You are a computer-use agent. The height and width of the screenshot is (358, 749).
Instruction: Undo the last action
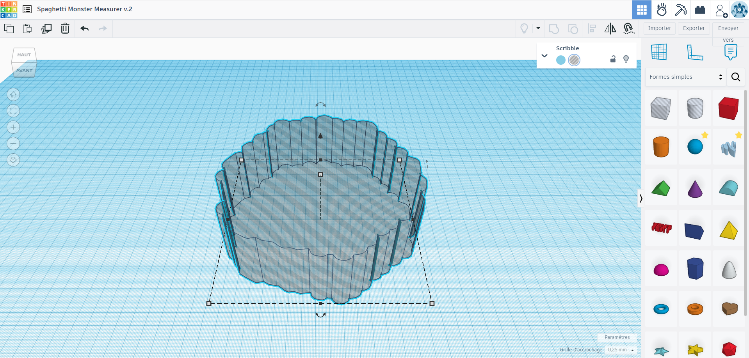(x=85, y=28)
